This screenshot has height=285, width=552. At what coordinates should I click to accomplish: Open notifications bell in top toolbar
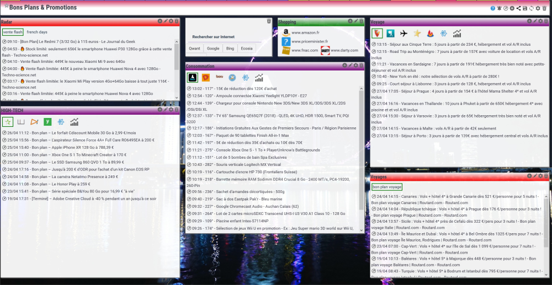(499, 8)
